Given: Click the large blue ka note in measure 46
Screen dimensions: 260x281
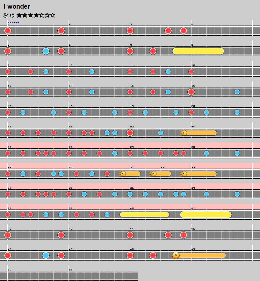Looking at the screenshot, I should (x=46, y=255).
